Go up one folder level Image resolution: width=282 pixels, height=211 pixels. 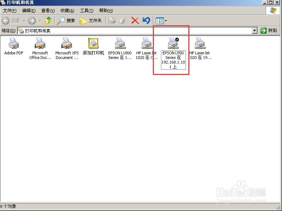click(48, 21)
